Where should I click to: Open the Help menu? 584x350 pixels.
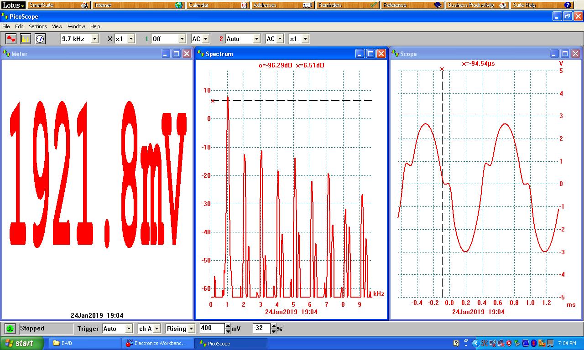(95, 26)
